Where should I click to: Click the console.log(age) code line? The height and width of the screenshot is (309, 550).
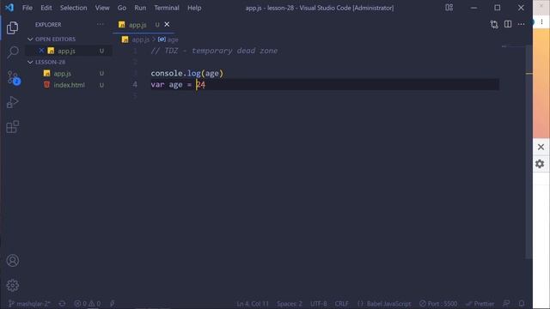187,73
